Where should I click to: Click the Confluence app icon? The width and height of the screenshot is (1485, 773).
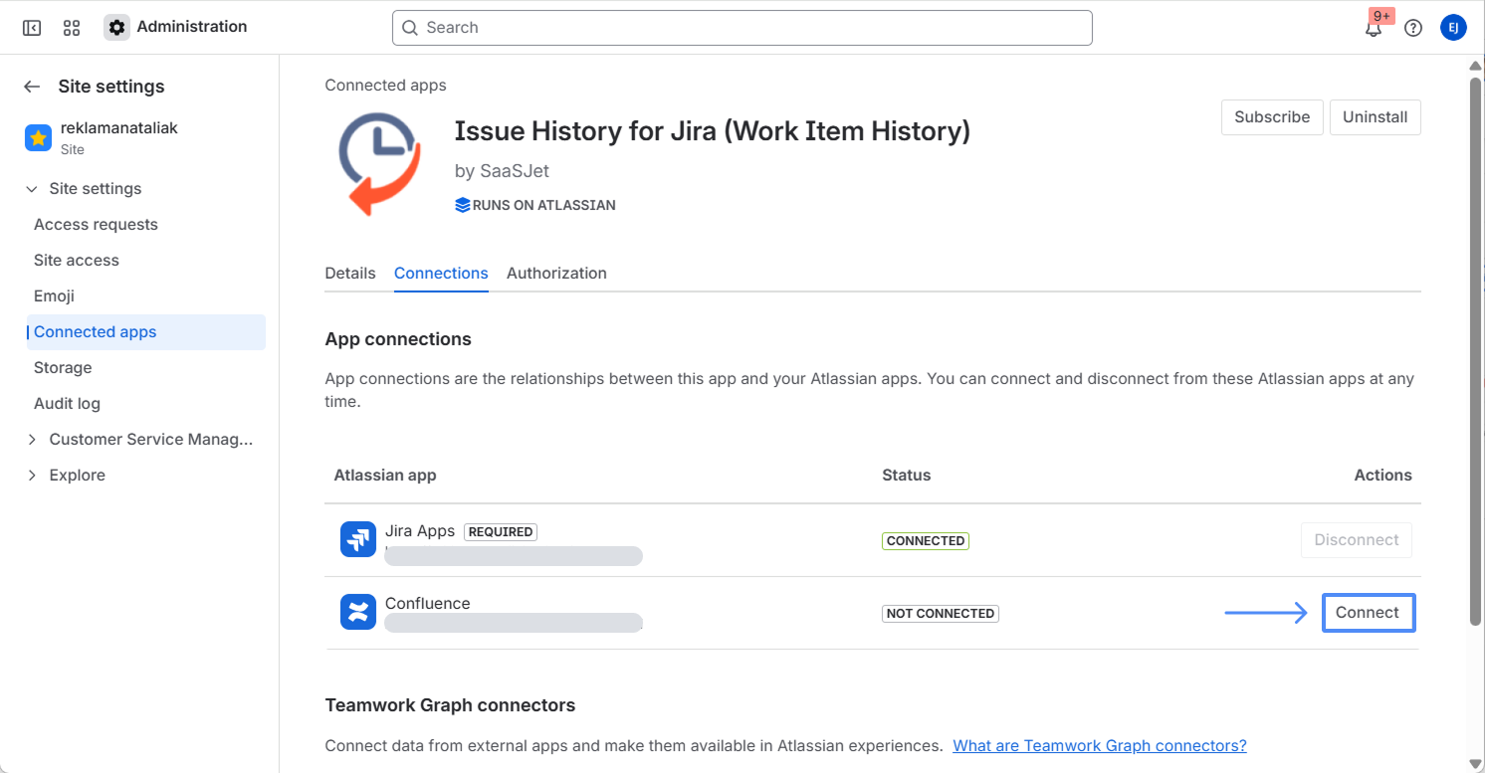[x=358, y=612]
